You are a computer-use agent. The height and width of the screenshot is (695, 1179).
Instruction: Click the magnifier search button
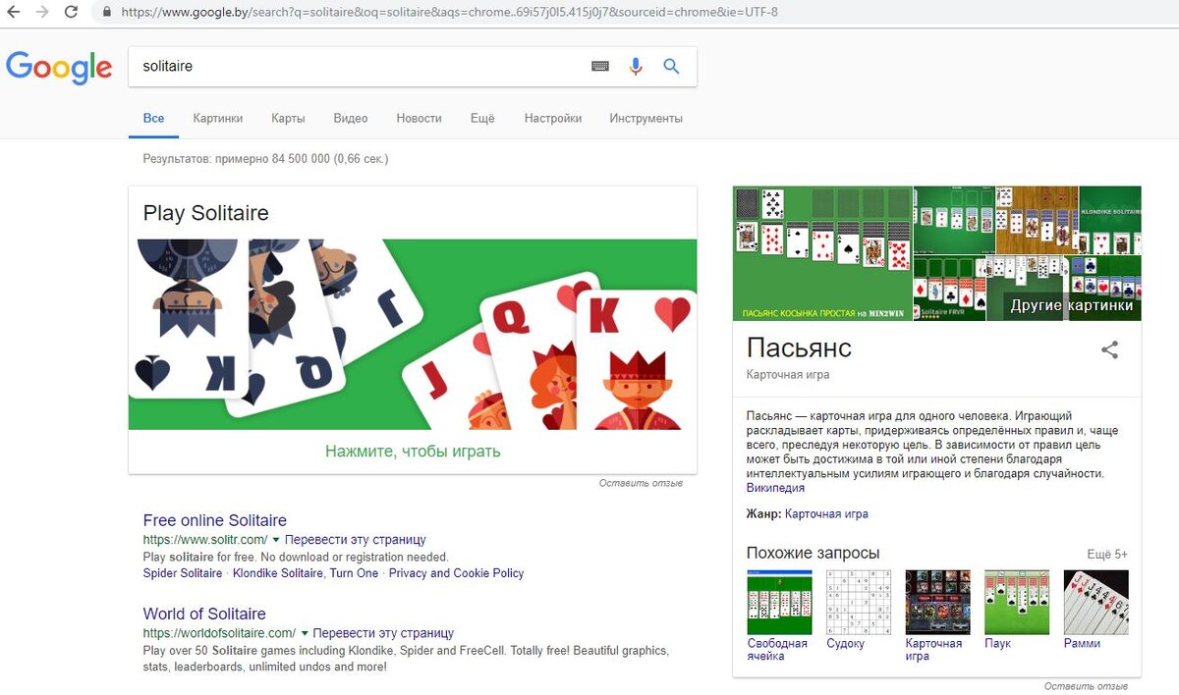(x=671, y=67)
